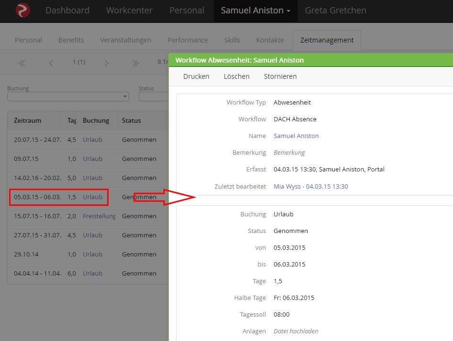Switch to the Kontakte tab

270,40
